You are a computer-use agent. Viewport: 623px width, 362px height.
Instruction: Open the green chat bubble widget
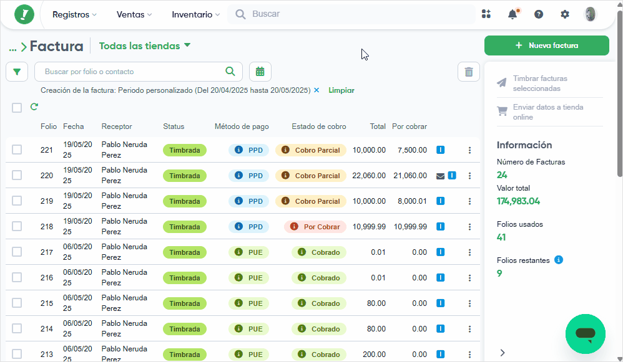[586, 334]
